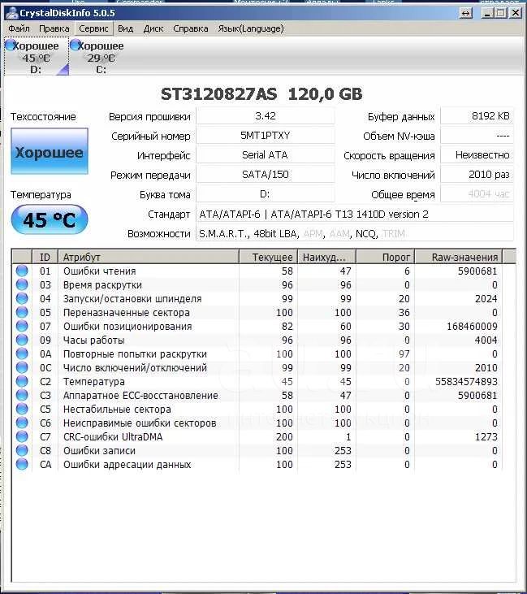Click status orb for 09 Часы работы
Image resolution: width=527 pixels, height=594 pixels.
coord(22,340)
